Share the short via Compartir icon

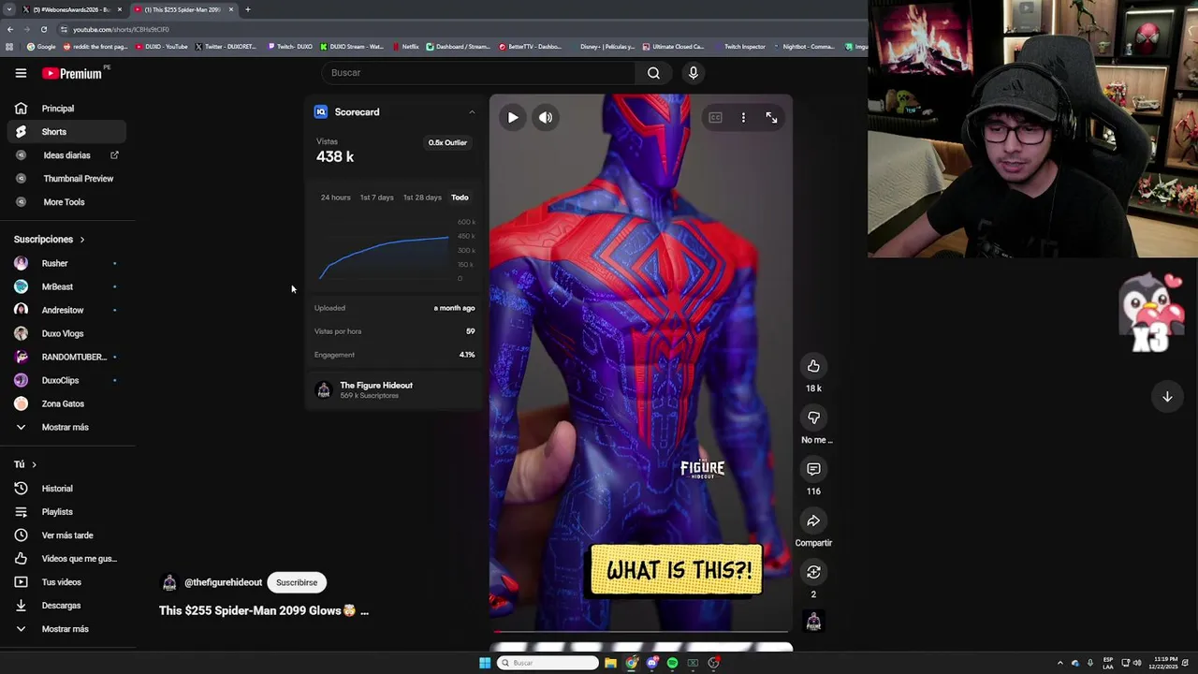coord(813,520)
